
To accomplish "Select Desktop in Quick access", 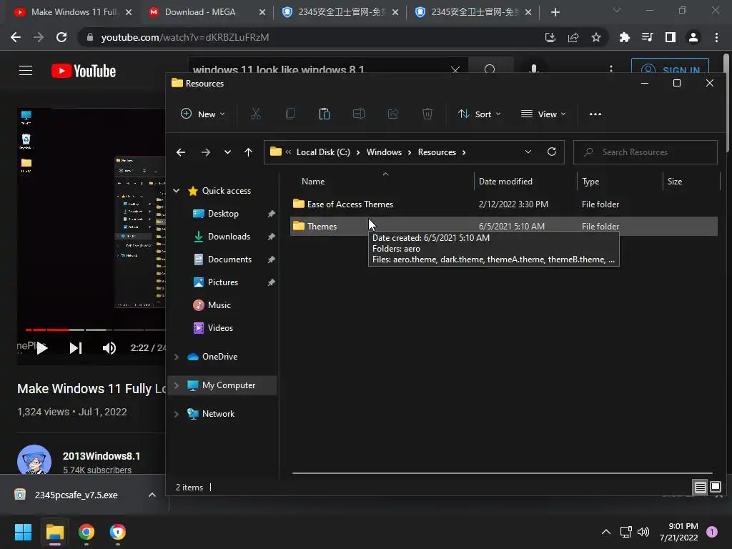I will pyautogui.click(x=223, y=213).
